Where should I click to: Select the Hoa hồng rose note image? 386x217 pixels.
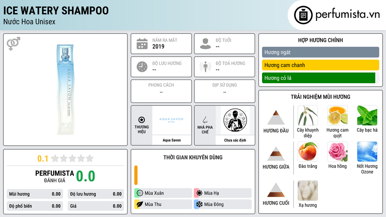(337, 151)
